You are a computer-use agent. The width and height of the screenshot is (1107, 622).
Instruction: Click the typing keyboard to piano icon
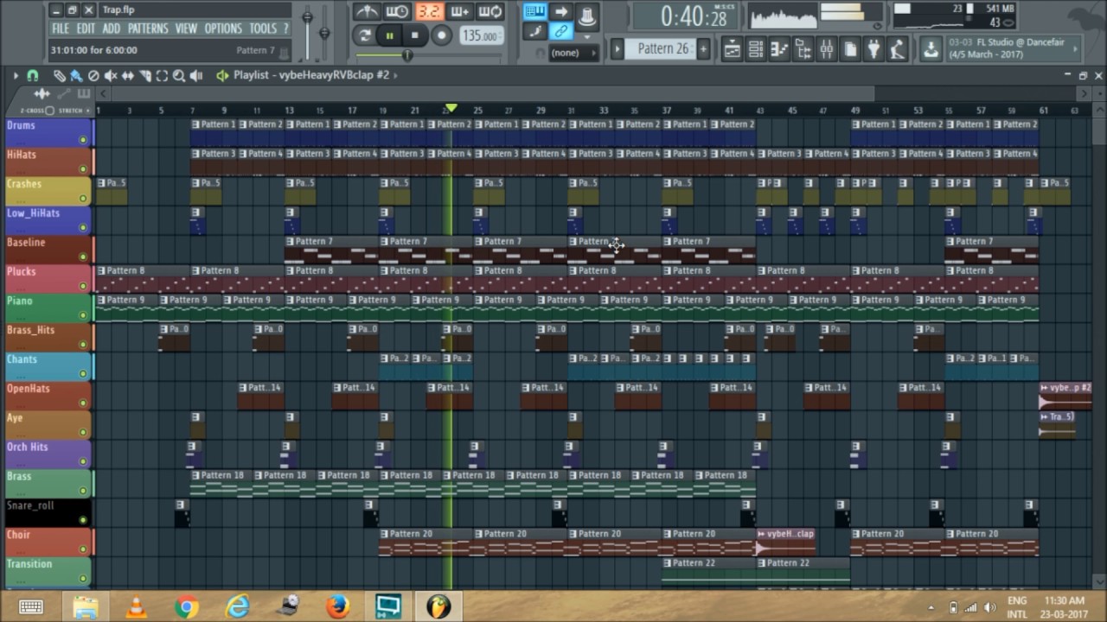coord(534,11)
